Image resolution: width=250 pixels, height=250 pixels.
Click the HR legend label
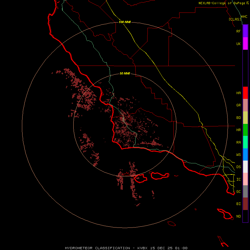tap(239, 130)
